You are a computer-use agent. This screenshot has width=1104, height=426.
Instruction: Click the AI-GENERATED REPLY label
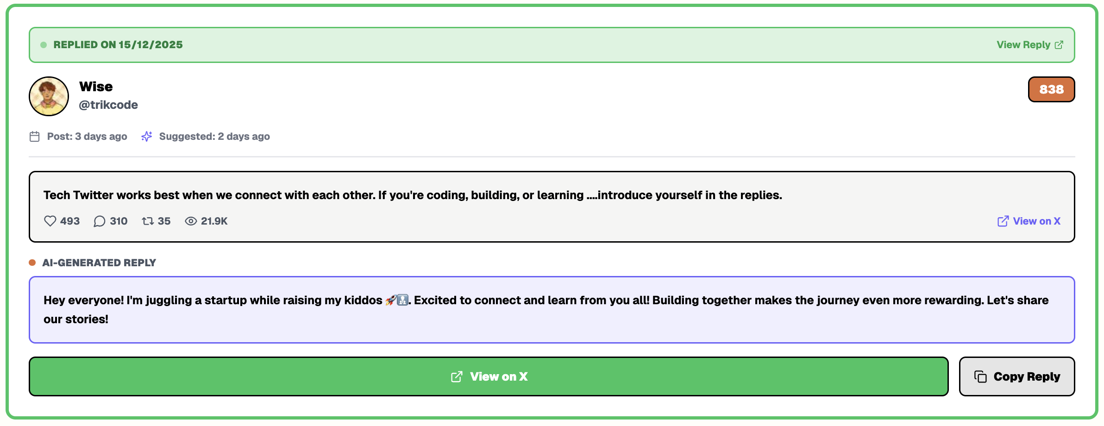coord(99,262)
